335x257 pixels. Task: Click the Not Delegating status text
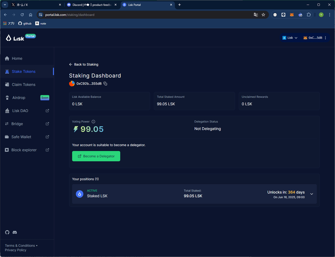pos(207,129)
